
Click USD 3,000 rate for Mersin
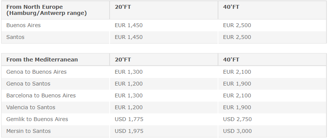(x=237, y=131)
